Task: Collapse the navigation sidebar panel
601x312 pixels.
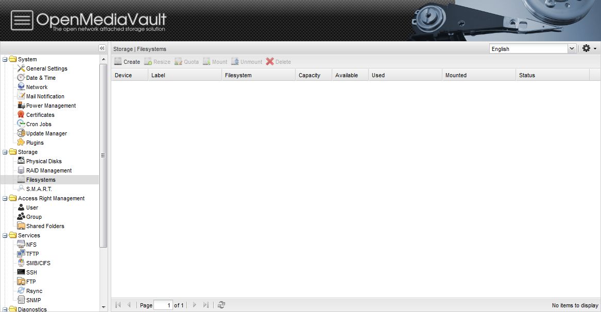Action: (x=102, y=48)
